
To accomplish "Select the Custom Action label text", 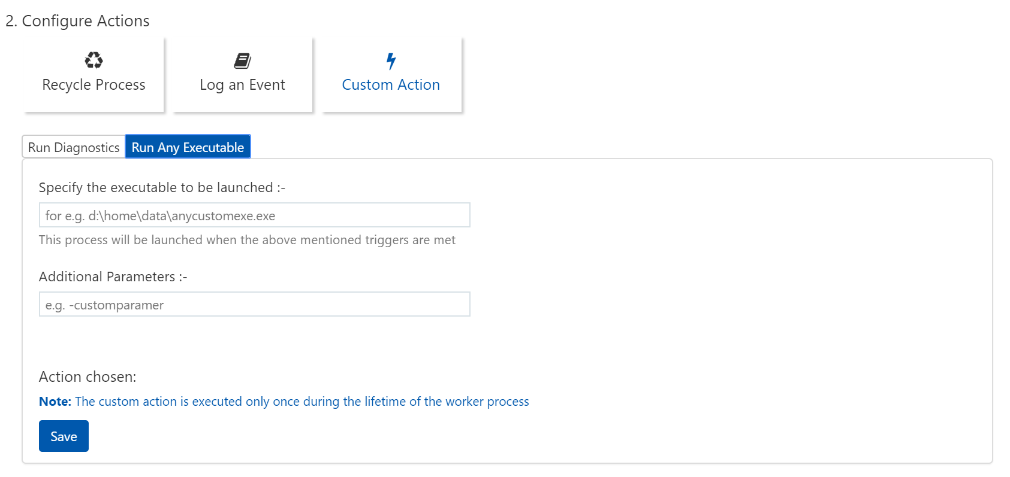I will coord(391,85).
